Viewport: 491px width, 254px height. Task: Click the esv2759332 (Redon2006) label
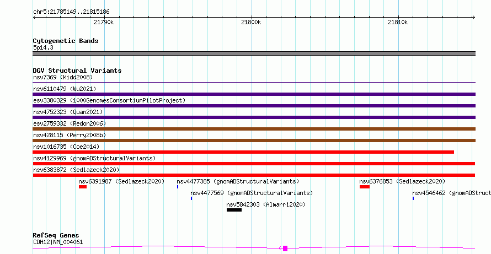coord(70,123)
